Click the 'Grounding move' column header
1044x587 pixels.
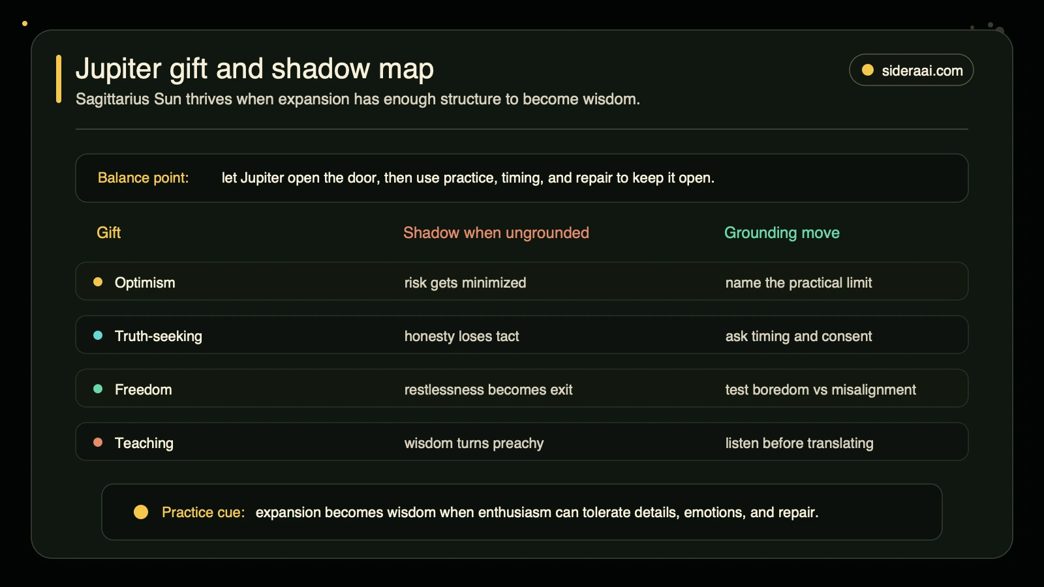point(782,233)
